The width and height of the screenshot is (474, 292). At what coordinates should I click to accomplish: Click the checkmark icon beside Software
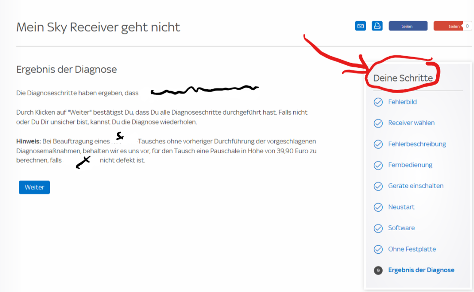[378, 228]
